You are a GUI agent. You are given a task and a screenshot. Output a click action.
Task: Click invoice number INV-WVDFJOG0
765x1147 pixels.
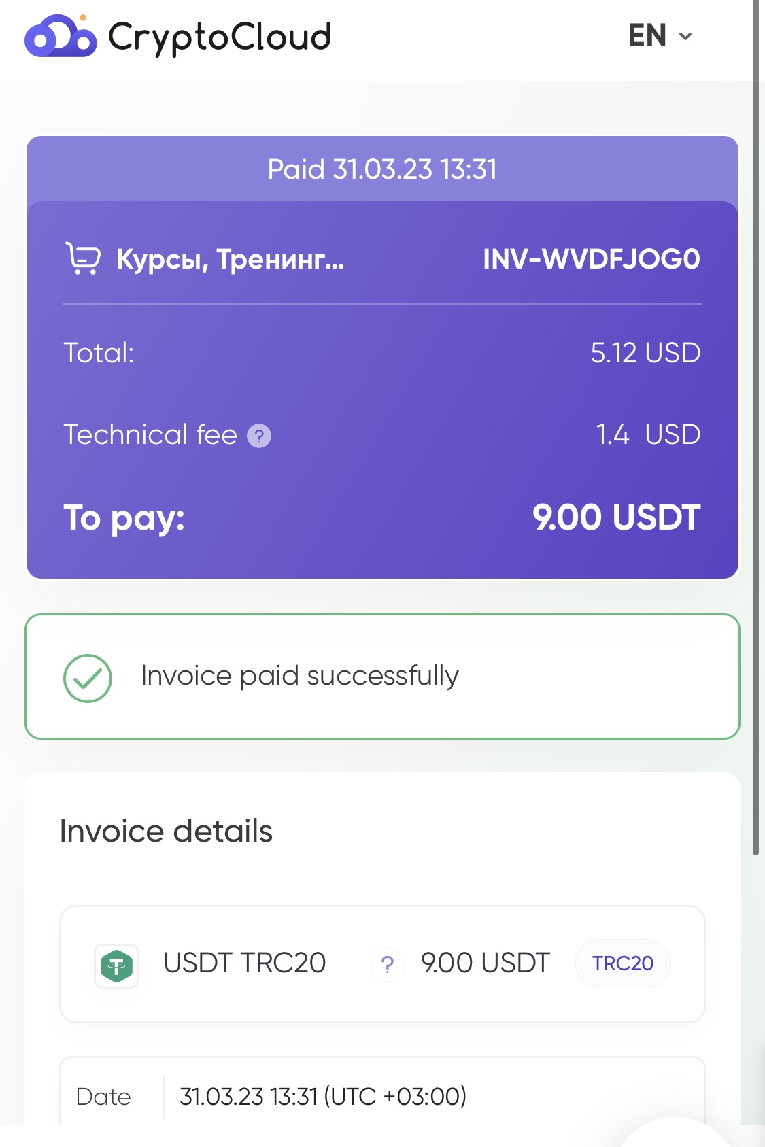592,259
